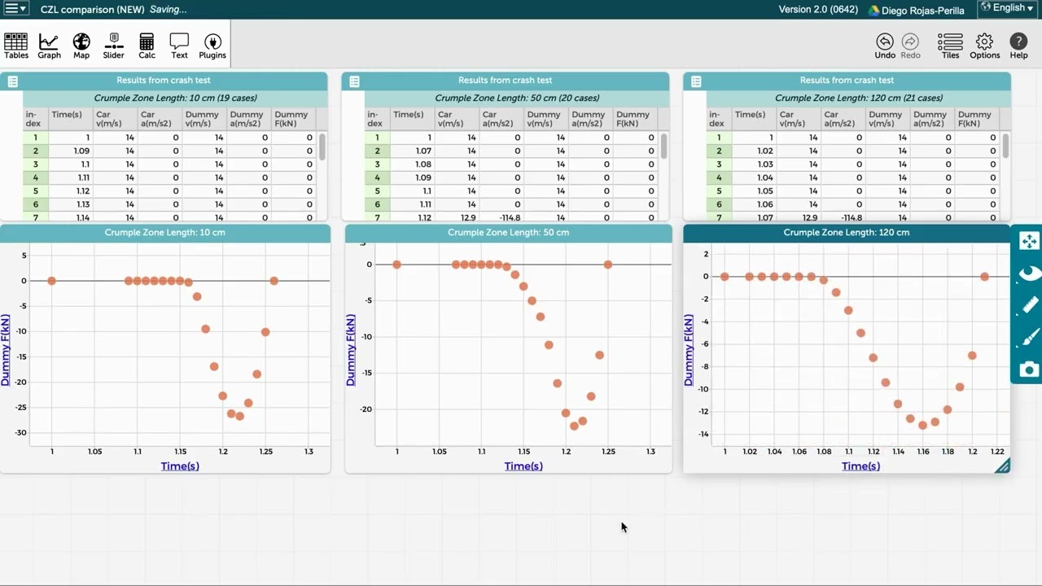Click Car a(m/s2) column header in the 10 cm table
This screenshot has width=1042, height=586.
pyautogui.click(x=160, y=119)
